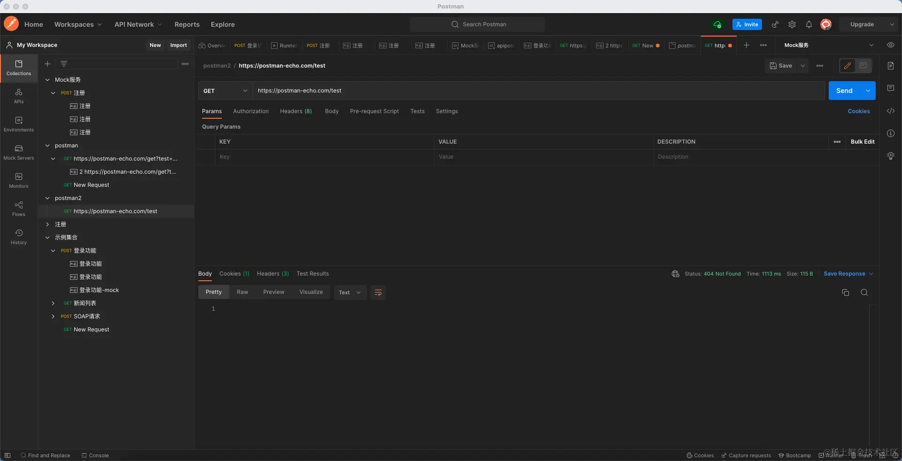This screenshot has width=902, height=461.
Task: Click the Import button
Action: point(179,45)
